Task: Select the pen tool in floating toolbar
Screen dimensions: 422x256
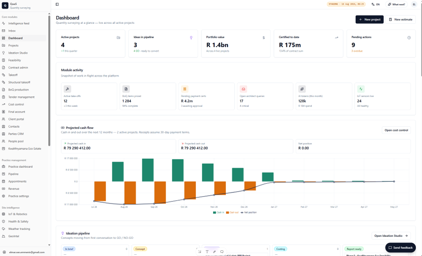Action: coord(215,252)
